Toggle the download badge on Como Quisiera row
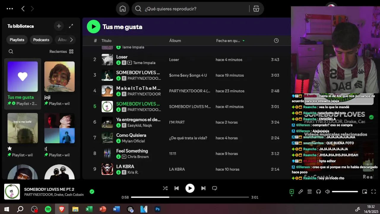 118,141
